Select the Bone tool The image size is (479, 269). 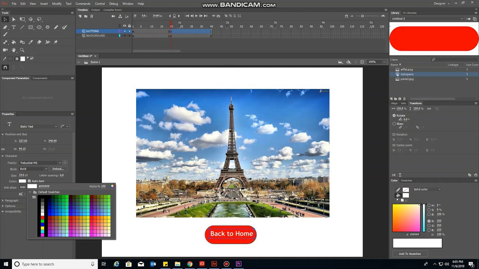point(5,42)
